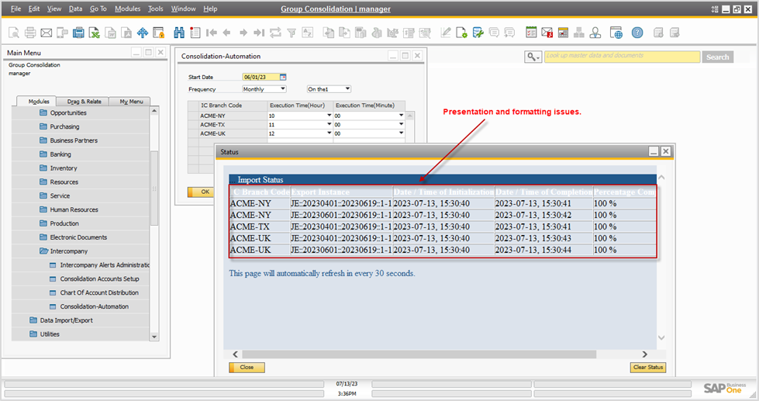This screenshot has width=759, height=401.
Task: Open the Execution Hour dropdown for ACME-NY
Action: coord(329,115)
